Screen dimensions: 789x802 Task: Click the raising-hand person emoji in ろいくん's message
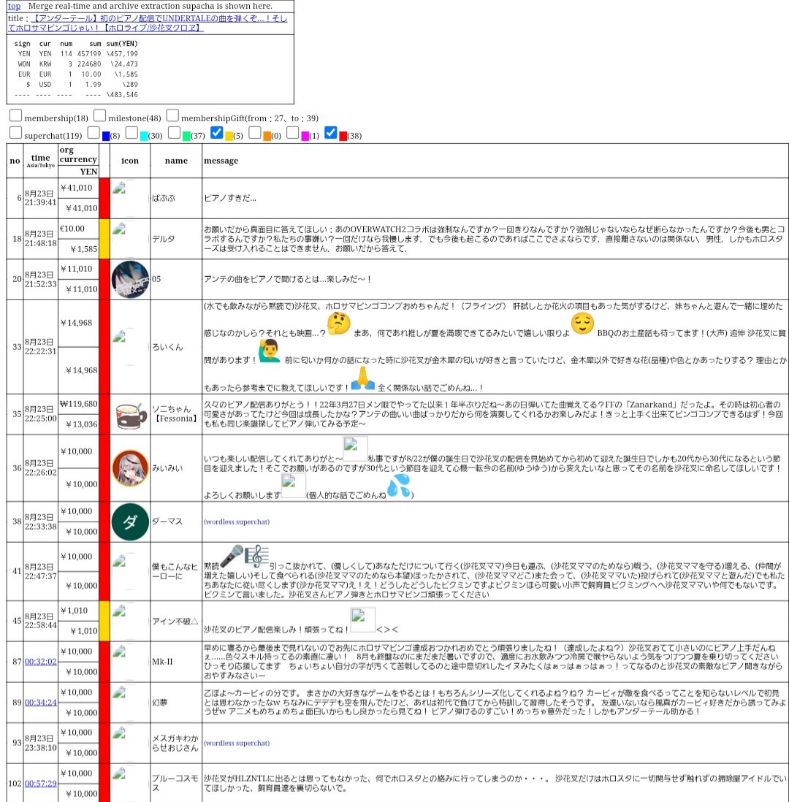point(270,351)
